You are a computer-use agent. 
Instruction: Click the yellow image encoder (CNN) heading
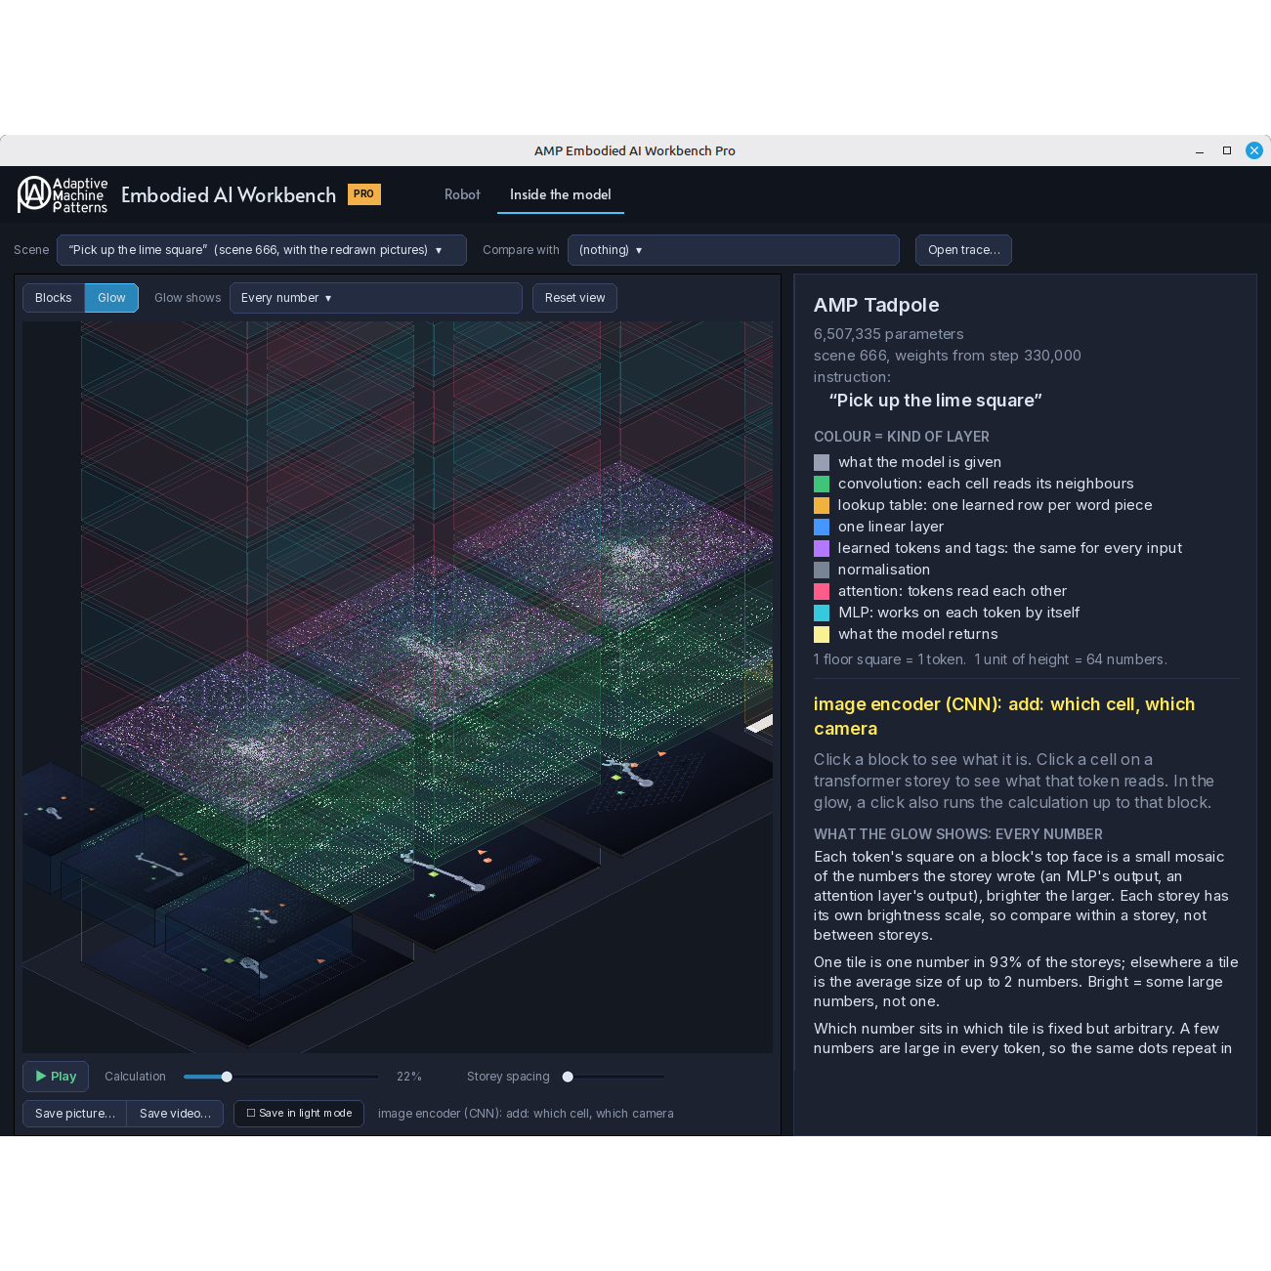click(1004, 716)
